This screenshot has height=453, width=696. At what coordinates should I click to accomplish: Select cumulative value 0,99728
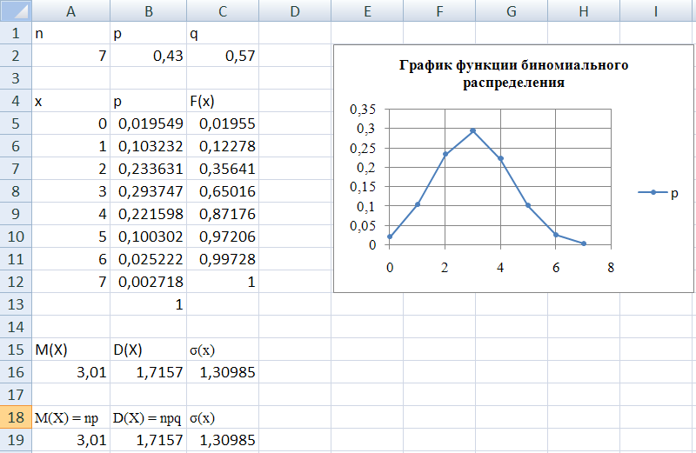point(223,259)
